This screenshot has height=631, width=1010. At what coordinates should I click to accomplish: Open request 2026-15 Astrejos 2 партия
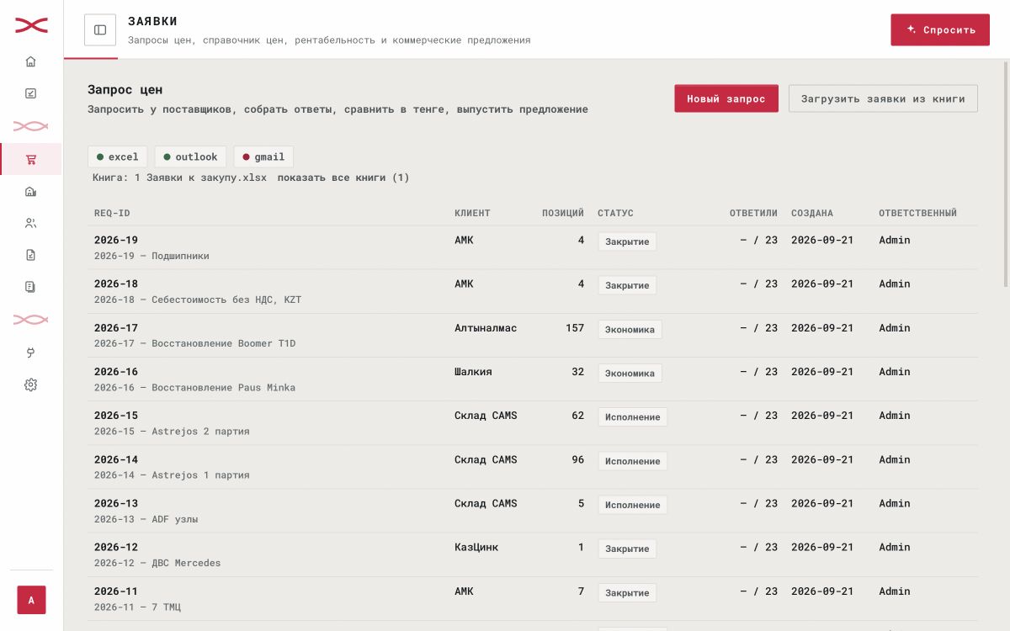(533, 423)
